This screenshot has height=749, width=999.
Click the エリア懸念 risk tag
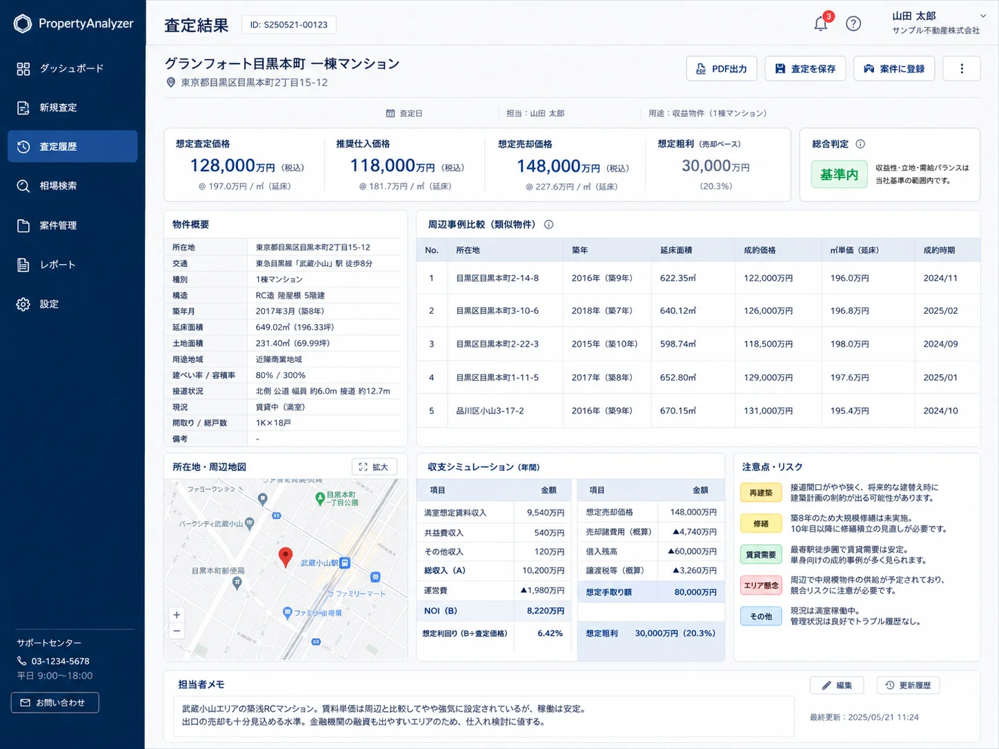(761, 586)
